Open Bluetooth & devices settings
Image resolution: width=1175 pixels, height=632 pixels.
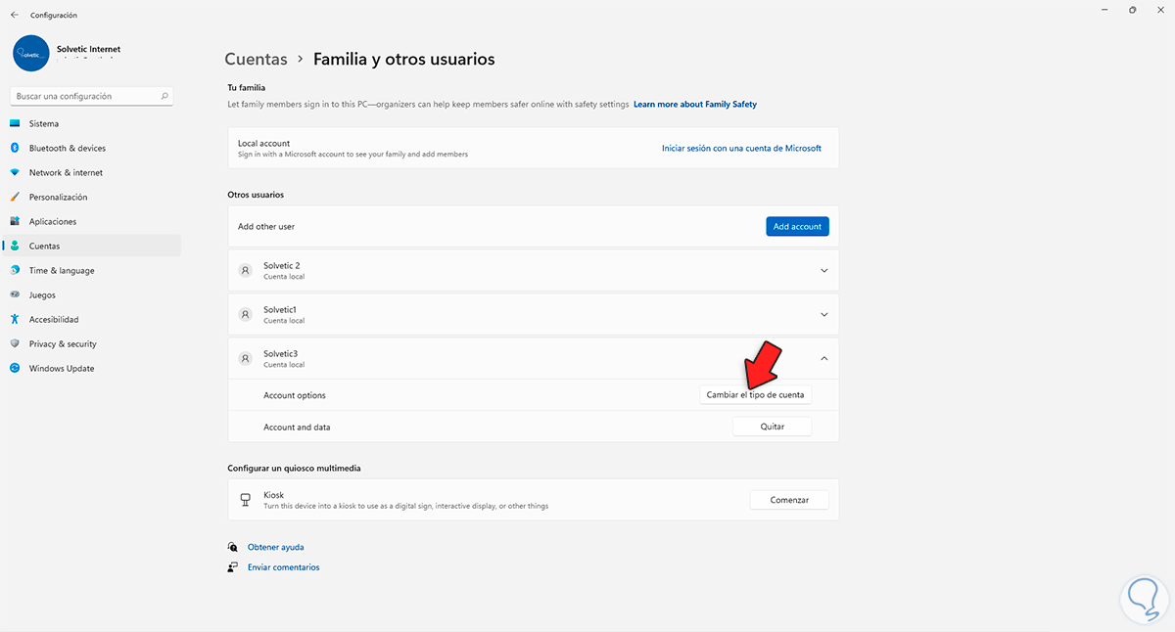point(67,149)
